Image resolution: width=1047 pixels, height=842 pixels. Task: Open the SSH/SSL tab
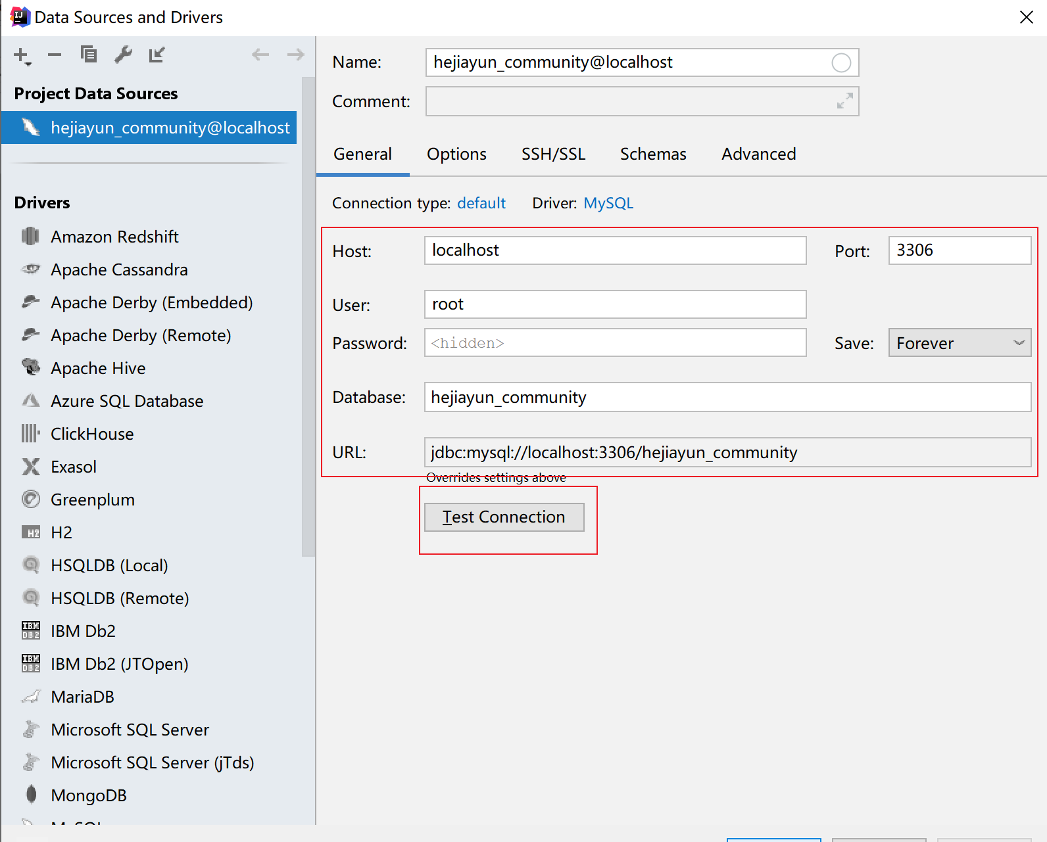point(553,154)
